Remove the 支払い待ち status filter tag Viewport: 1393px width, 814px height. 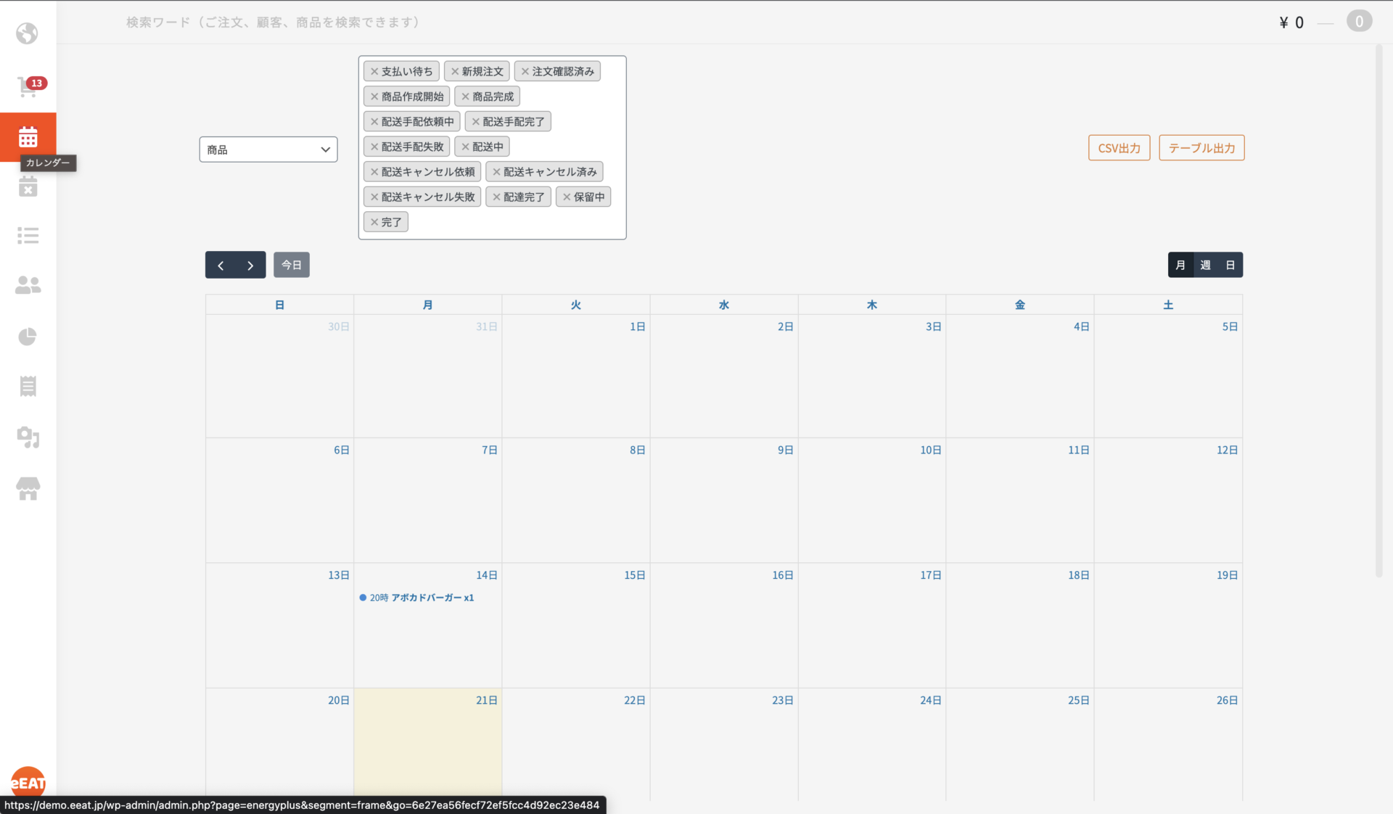(374, 72)
